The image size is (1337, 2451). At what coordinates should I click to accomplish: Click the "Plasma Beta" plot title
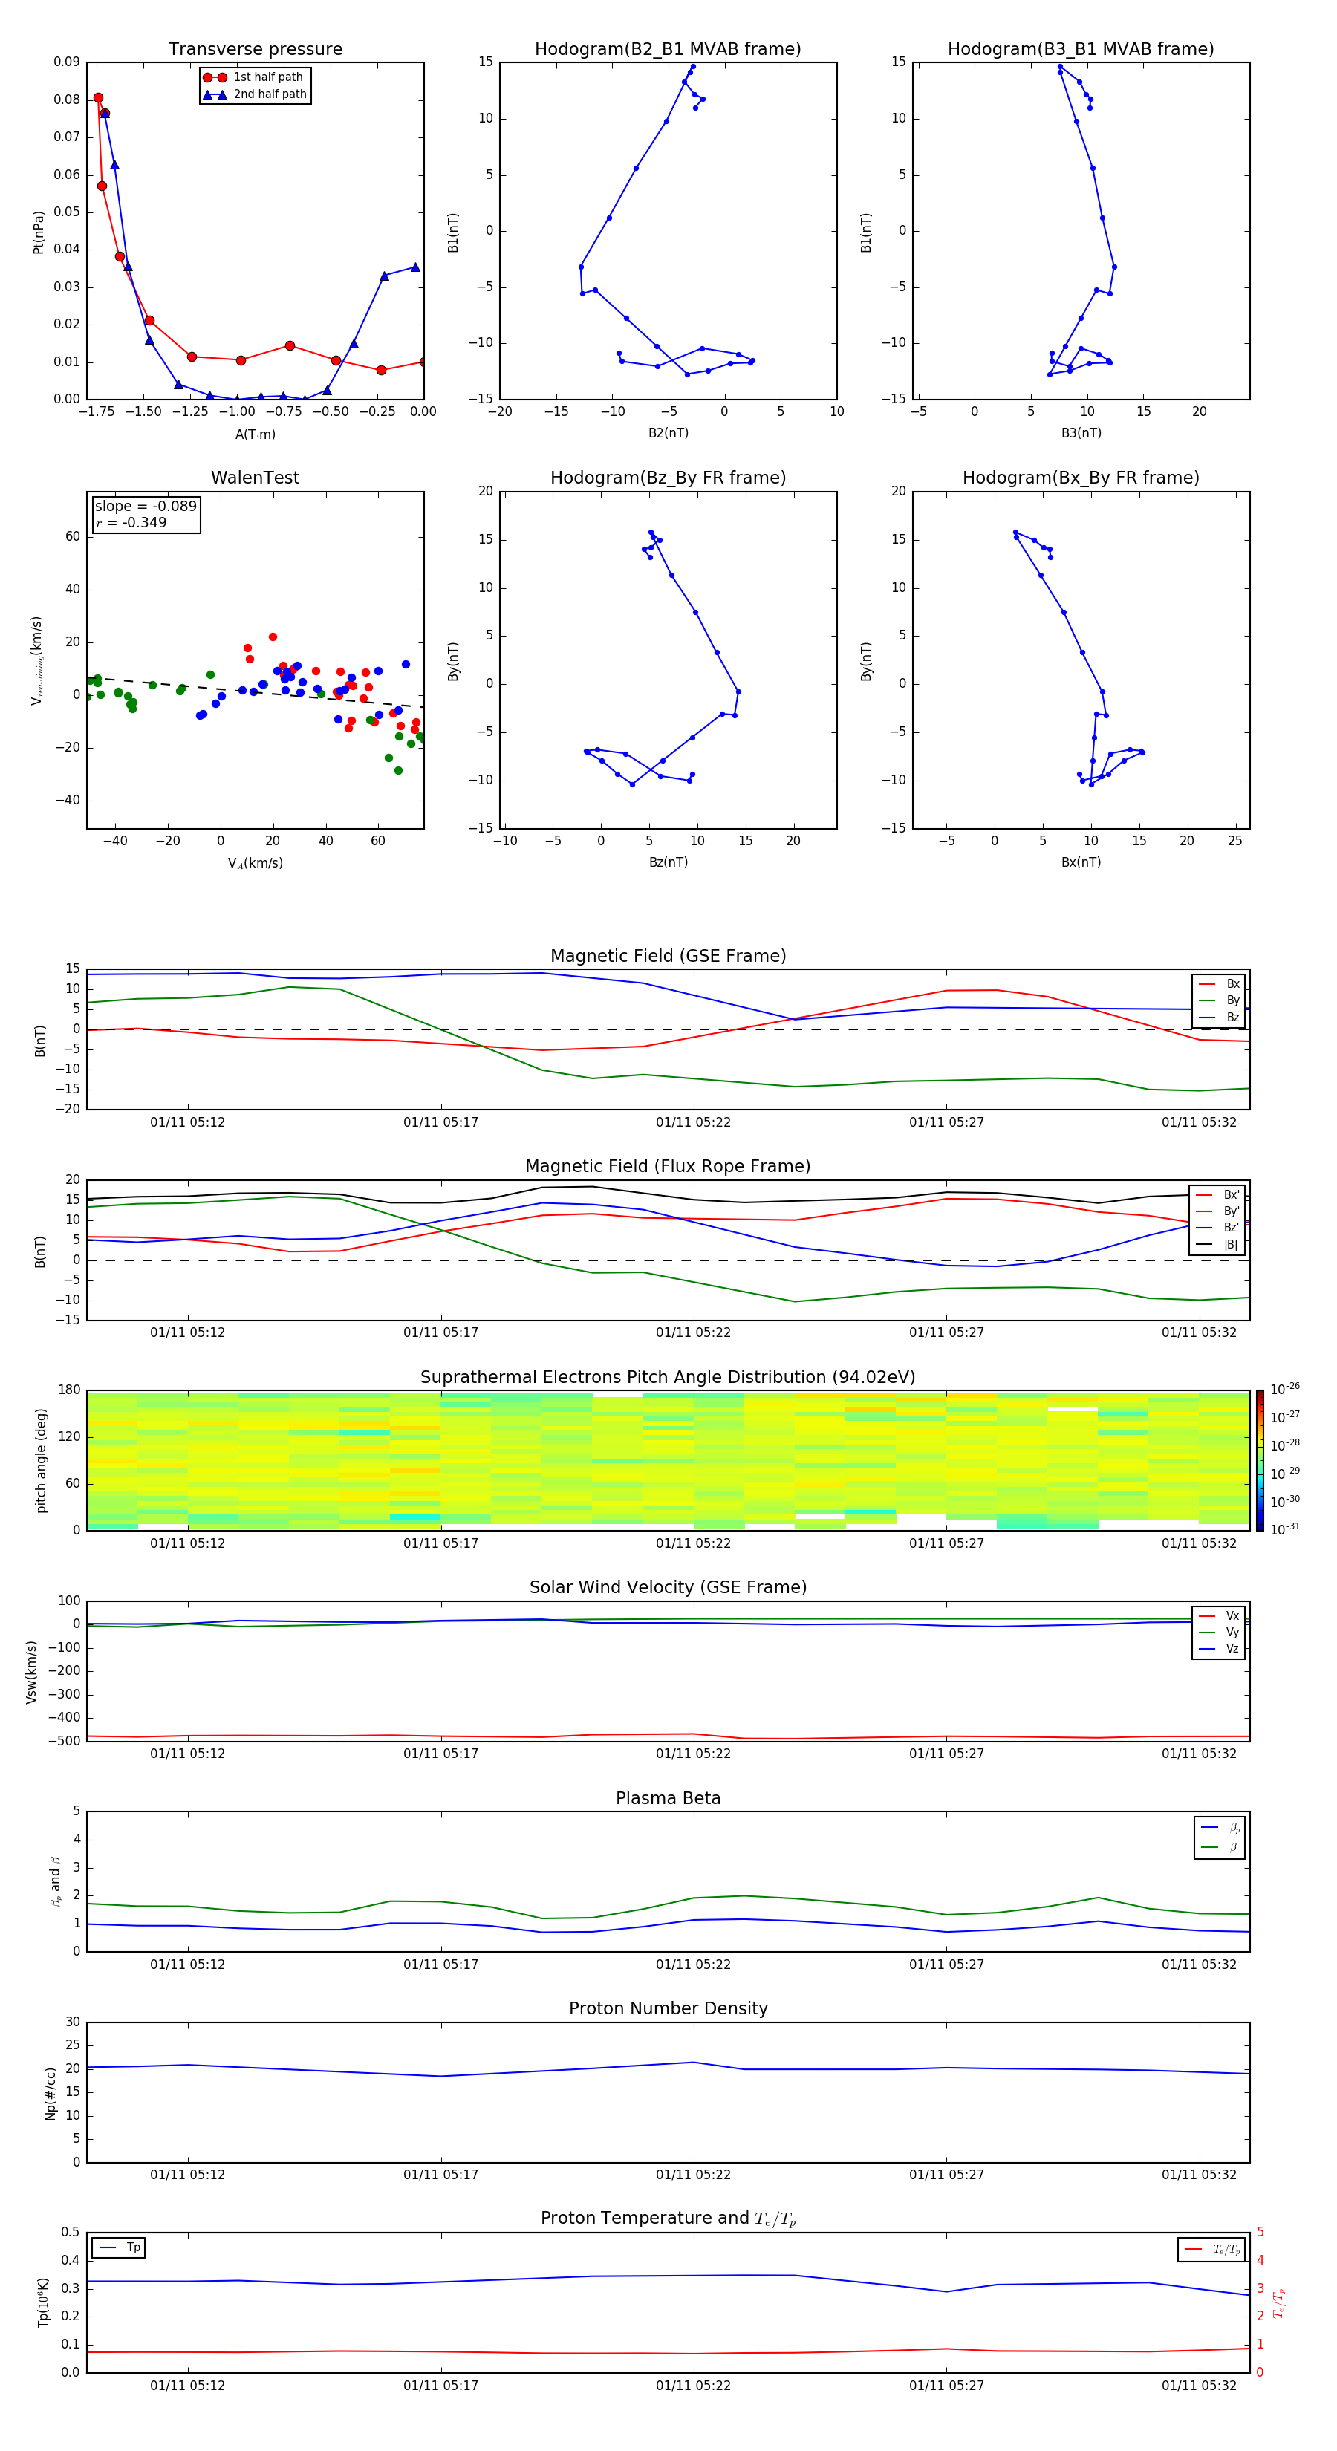pos(668,1798)
